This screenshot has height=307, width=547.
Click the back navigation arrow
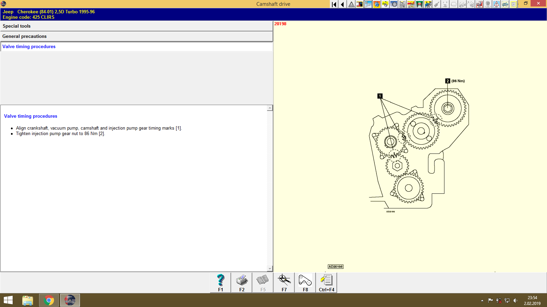[342, 4]
